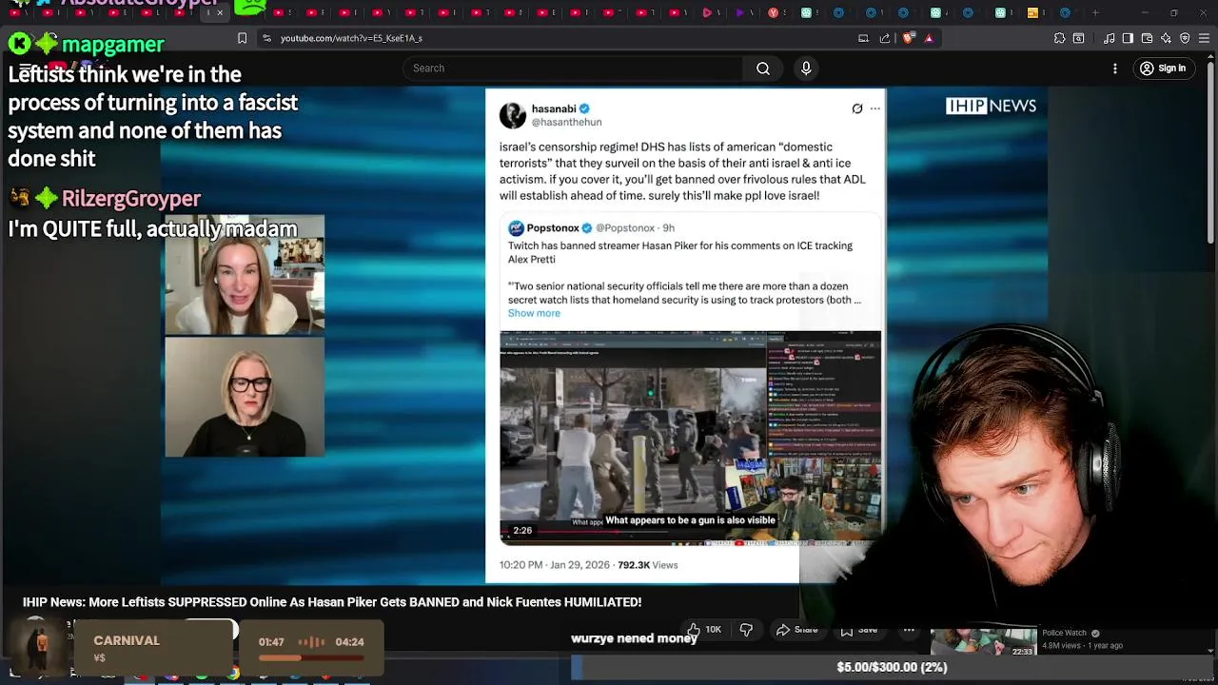The width and height of the screenshot is (1218, 685).
Task: Switch to the red Y-icon browser tab
Action: coord(773,12)
